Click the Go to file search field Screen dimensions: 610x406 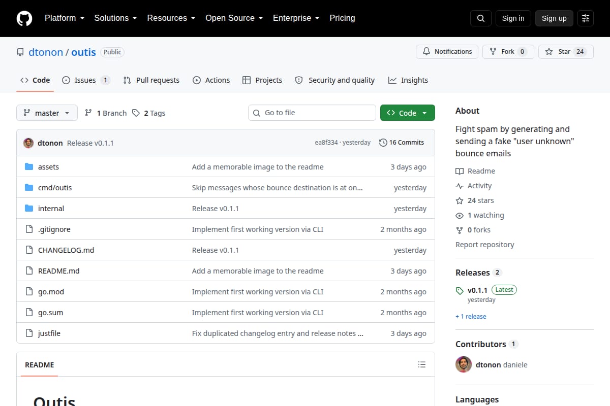pos(312,113)
